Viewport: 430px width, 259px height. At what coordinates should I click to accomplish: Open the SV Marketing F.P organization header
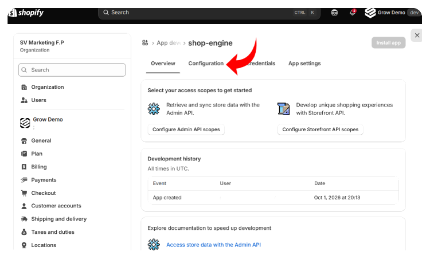pos(72,46)
